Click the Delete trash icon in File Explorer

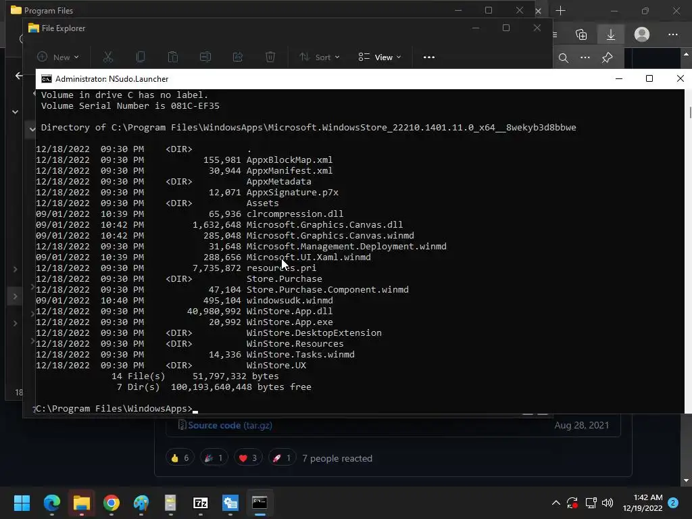click(x=270, y=57)
